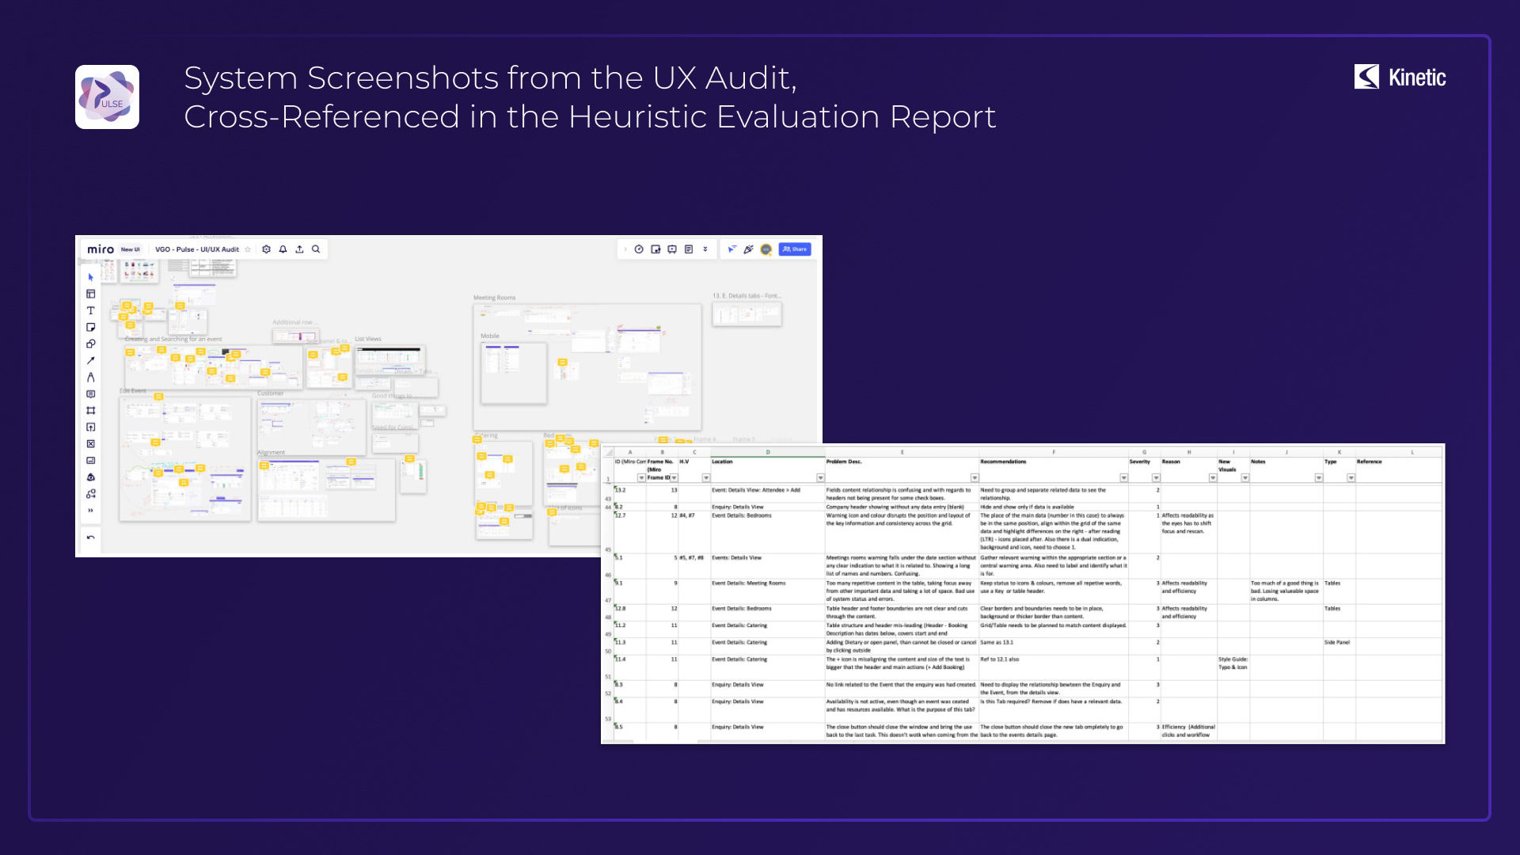Image resolution: width=1520 pixels, height=855 pixels.
Task: Click the board title VGO - Pulse - UI/UX Audit
Action: coord(197,249)
